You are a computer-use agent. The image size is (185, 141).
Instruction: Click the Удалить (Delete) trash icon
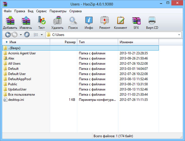click(58, 22)
